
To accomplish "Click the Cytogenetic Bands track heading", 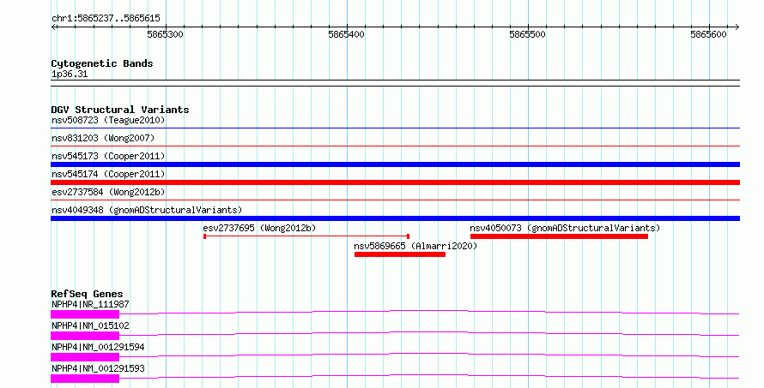I will pyautogui.click(x=102, y=63).
